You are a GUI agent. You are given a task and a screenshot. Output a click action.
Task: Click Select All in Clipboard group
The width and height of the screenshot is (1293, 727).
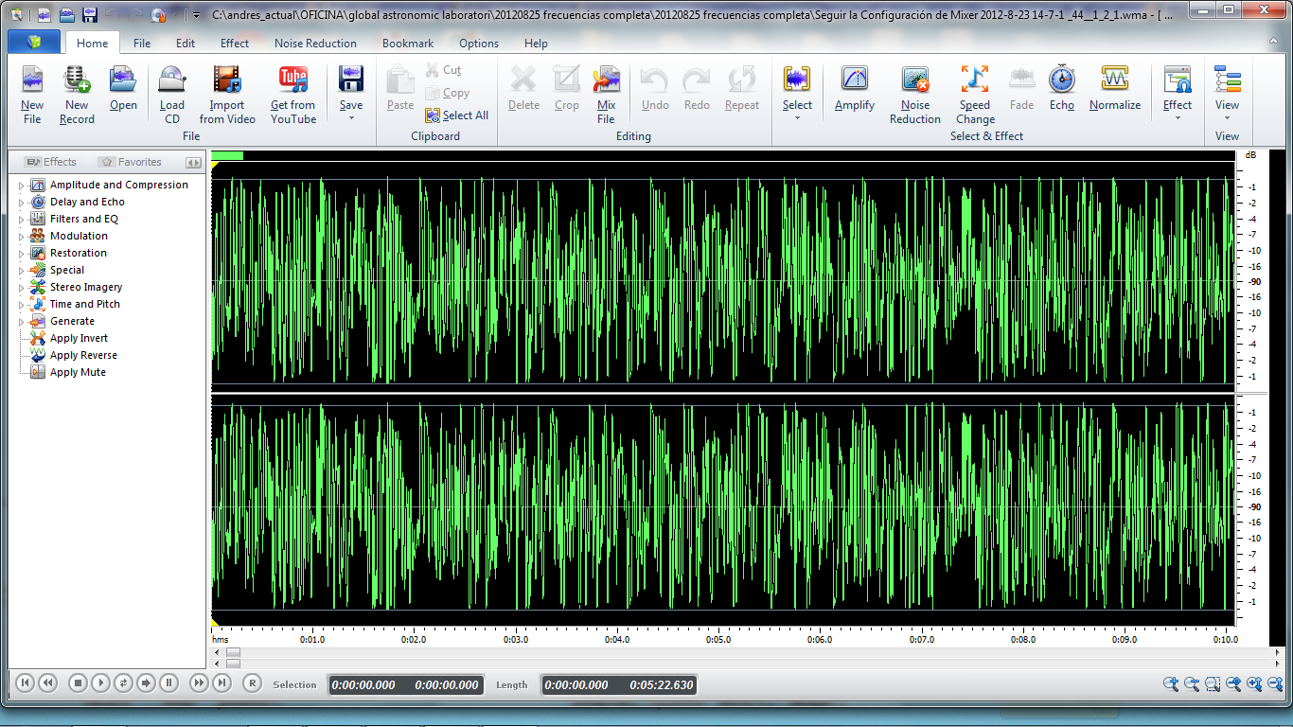point(456,115)
